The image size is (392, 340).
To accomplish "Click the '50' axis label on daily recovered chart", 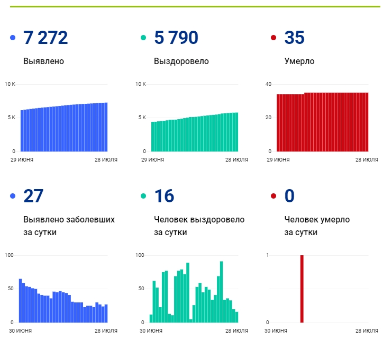I will [141, 289].
